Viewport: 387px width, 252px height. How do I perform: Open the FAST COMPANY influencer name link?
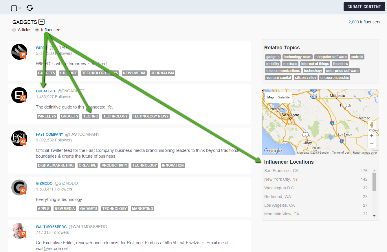click(x=49, y=135)
